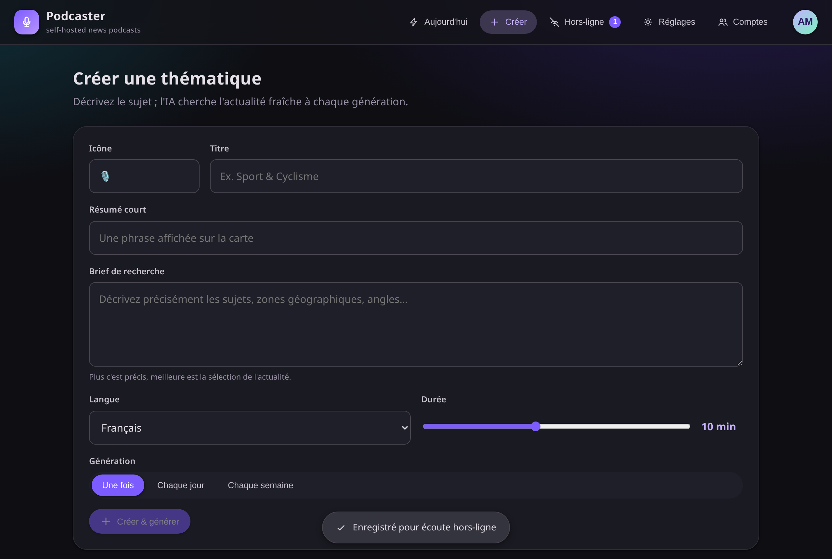Focus the Titre input field

(476, 176)
